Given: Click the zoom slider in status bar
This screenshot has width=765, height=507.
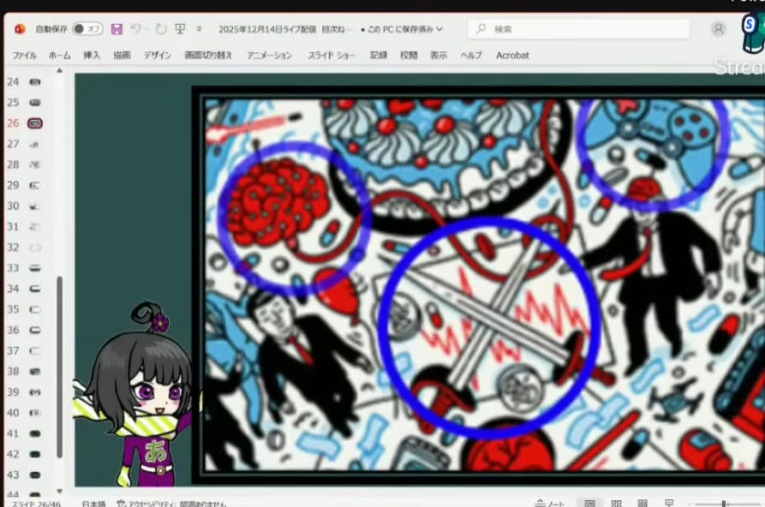Looking at the screenshot, I should click(724, 504).
